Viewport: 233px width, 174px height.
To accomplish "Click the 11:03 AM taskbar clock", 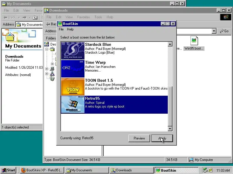I will pos(223,170).
